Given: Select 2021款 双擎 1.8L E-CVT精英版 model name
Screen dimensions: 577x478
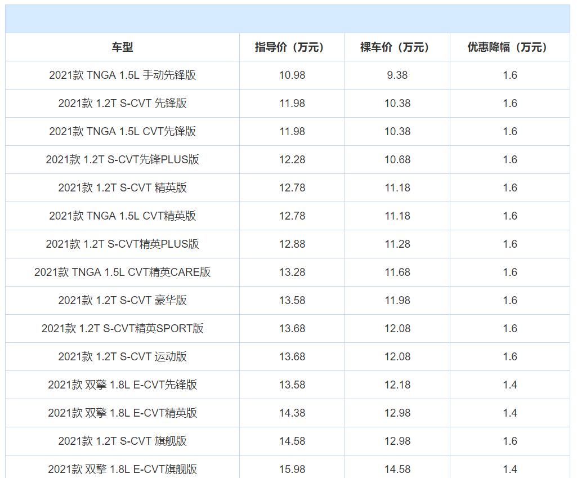Looking at the screenshot, I should (122, 413).
